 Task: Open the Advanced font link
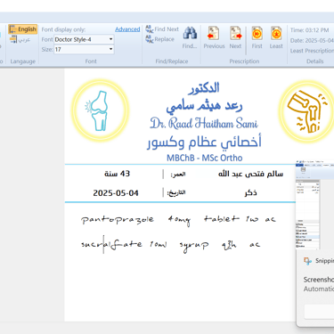127,29
